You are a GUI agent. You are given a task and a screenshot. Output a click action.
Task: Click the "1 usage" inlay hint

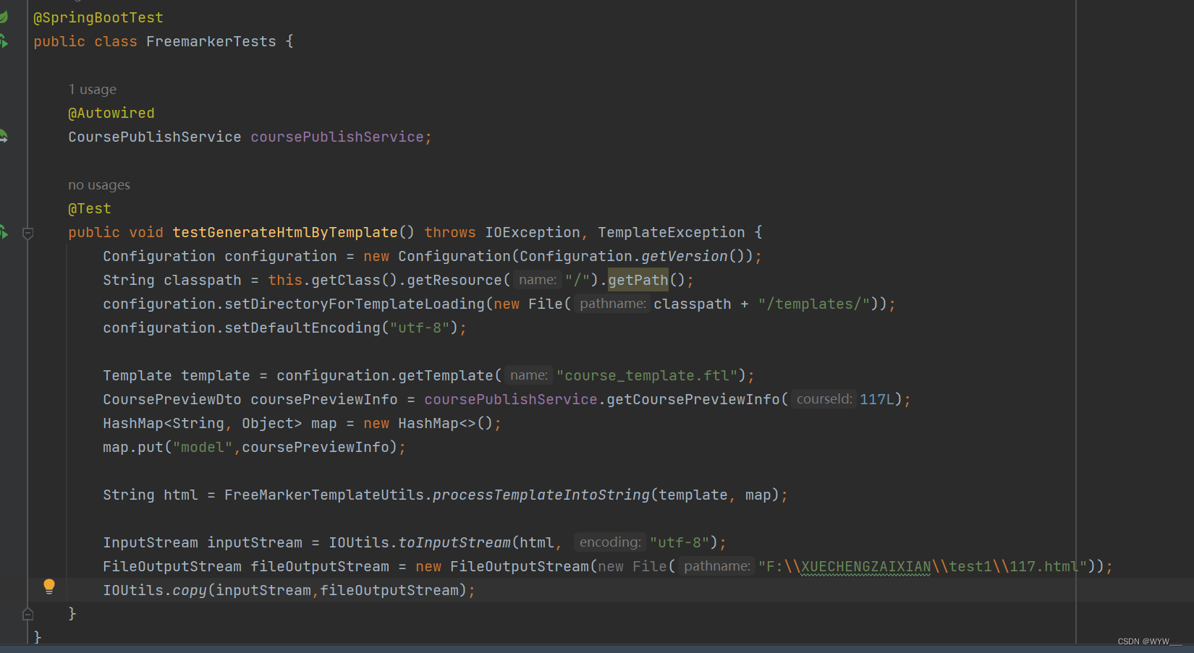pyautogui.click(x=93, y=90)
